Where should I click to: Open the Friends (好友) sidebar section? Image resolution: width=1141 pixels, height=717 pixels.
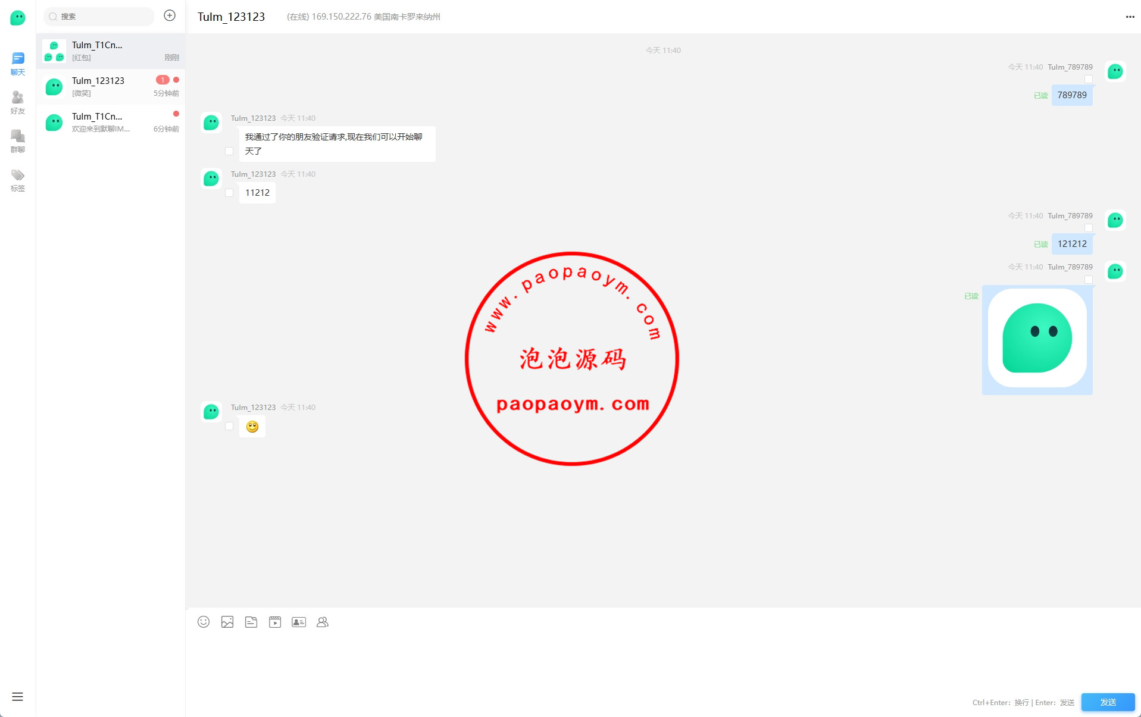coord(18,102)
